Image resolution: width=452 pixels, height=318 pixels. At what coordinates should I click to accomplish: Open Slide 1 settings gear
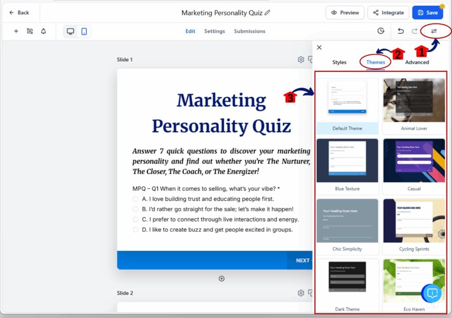coord(301,59)
